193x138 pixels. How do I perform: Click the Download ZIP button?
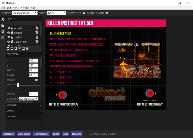[41, 134]
